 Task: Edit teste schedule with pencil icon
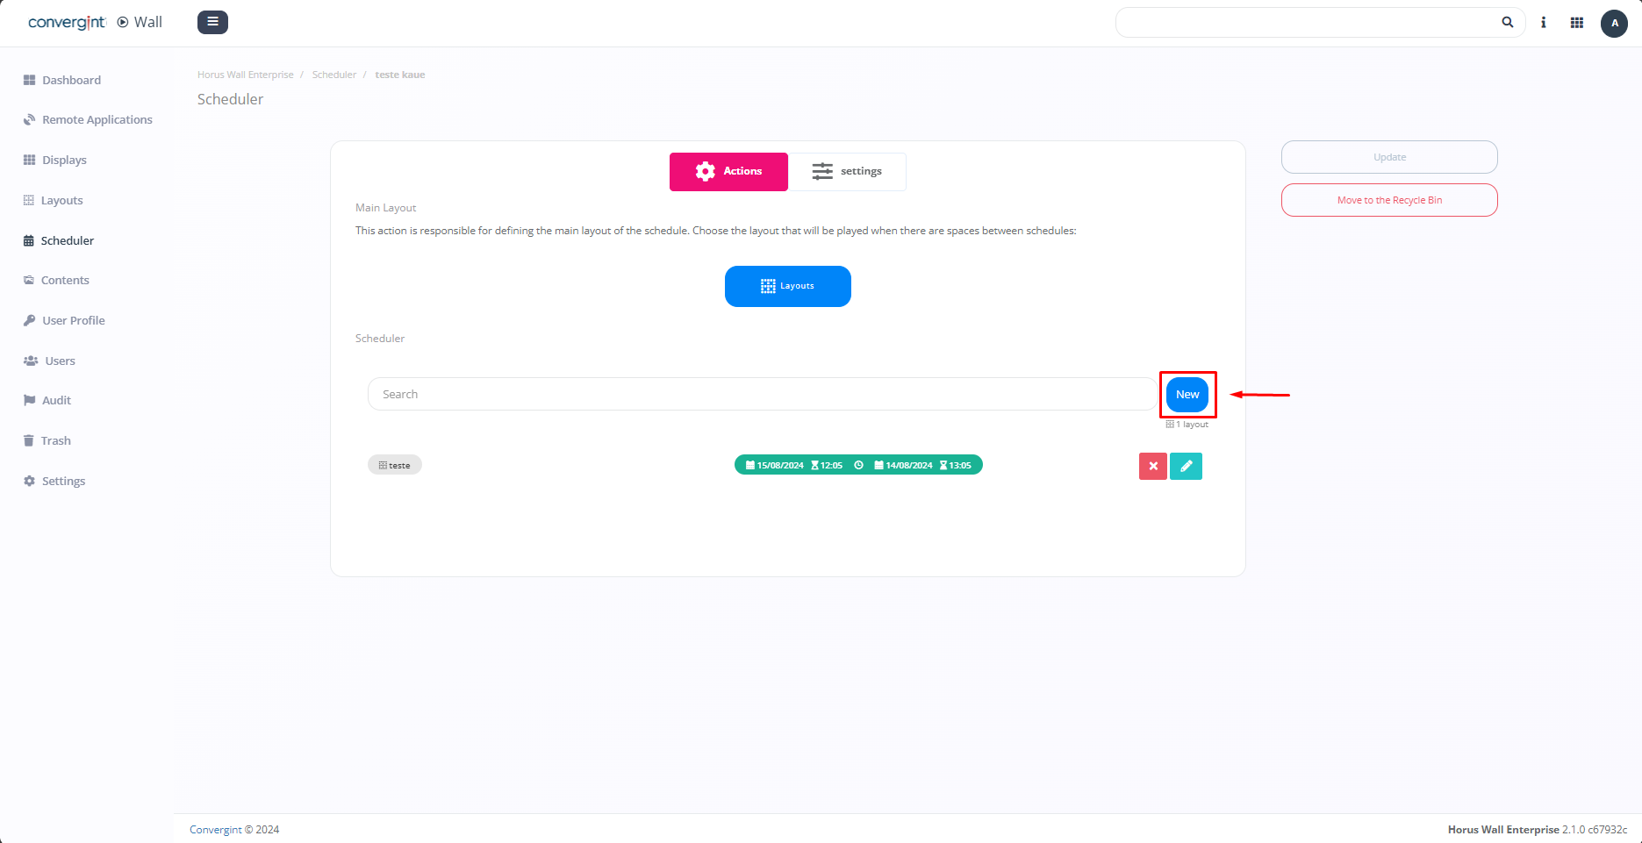coord(1186,466)
